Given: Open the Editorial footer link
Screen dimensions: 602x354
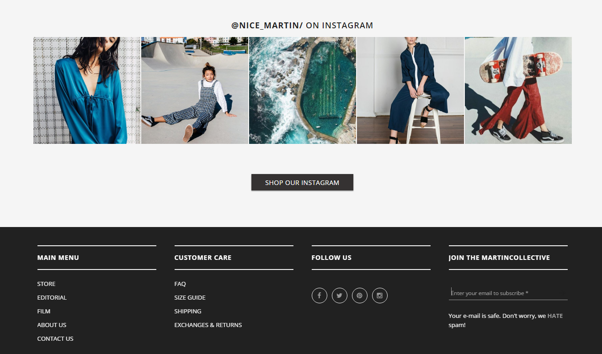Looking at the screenshot, I should coord(52,298).
